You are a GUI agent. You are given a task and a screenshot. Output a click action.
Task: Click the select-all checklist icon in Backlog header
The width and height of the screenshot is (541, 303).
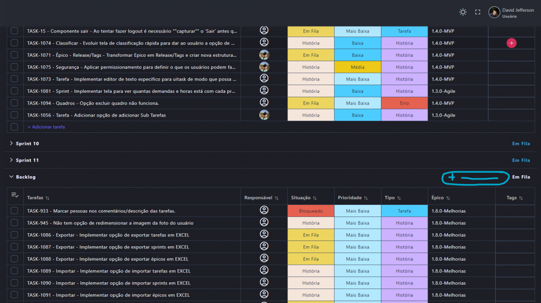coord(14,195)
